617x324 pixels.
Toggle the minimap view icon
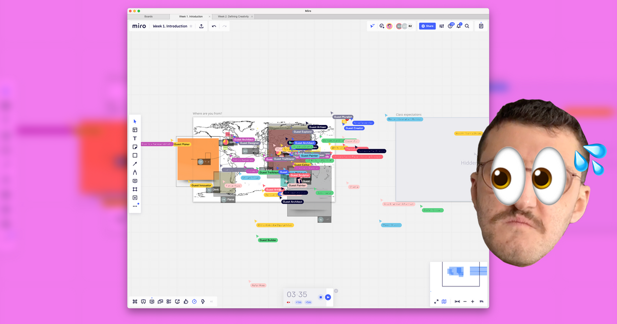pos(444,301)
